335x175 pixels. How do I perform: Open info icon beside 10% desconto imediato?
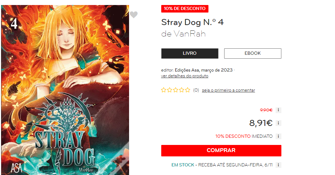(x=278, y=136)
